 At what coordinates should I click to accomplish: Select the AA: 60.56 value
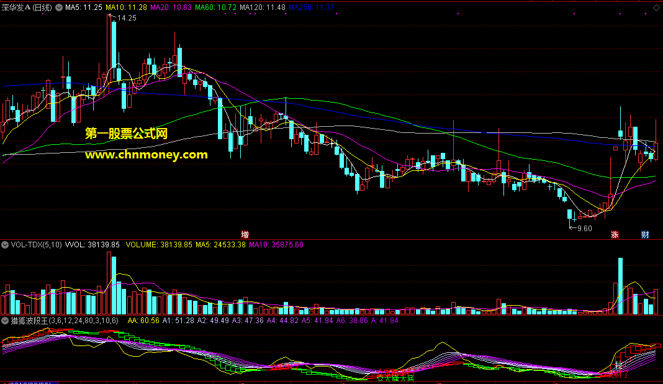pos(143,321)
